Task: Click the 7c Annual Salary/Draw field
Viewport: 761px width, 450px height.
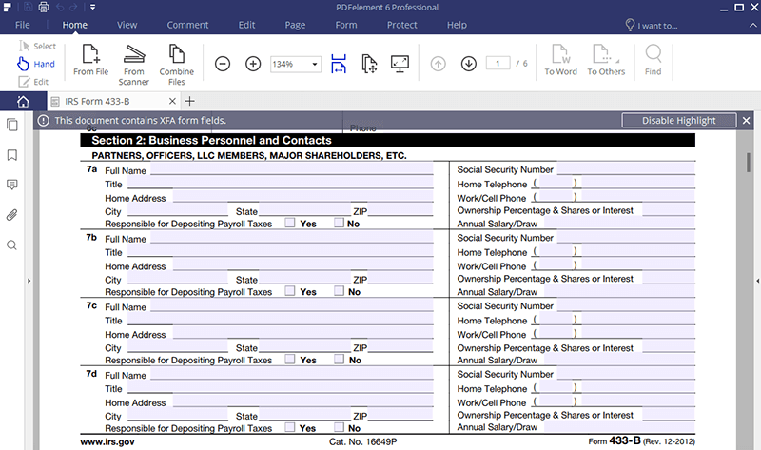Action: point(620,360)
